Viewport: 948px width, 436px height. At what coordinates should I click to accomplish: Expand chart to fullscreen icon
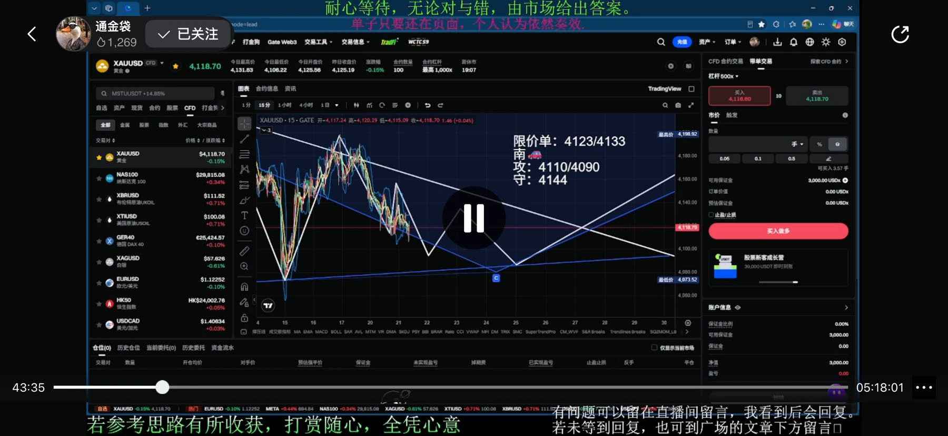pyautogui.click(x=691, y=105)
